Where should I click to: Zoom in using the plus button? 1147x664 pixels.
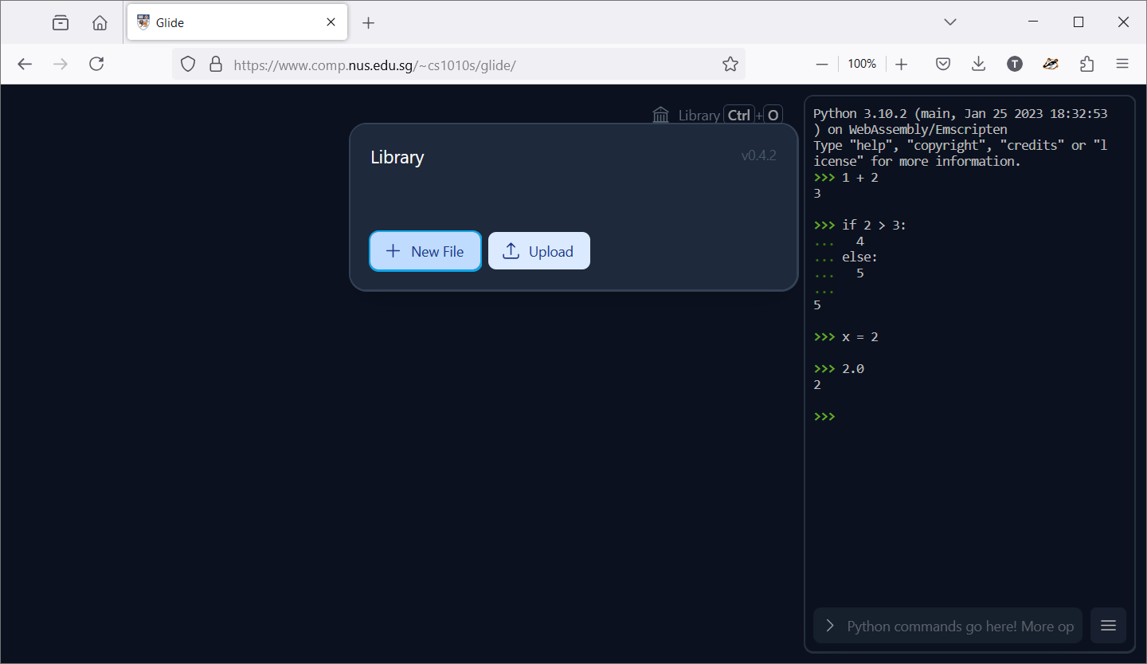click(901, 64)
